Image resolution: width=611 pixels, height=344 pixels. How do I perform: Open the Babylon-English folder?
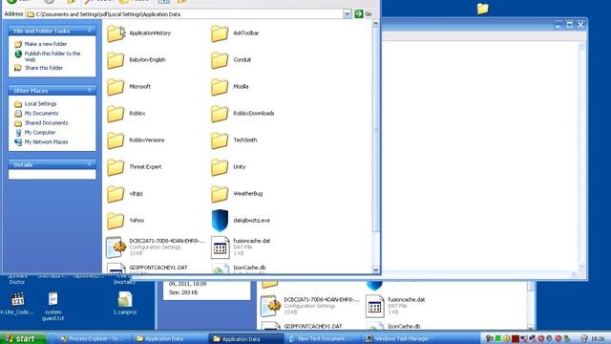coord(136,60)
